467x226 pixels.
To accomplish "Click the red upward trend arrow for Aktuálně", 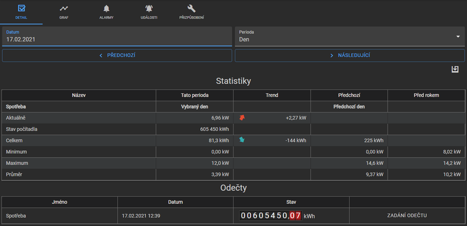I will pyautogui.click(x=242, y=118).
